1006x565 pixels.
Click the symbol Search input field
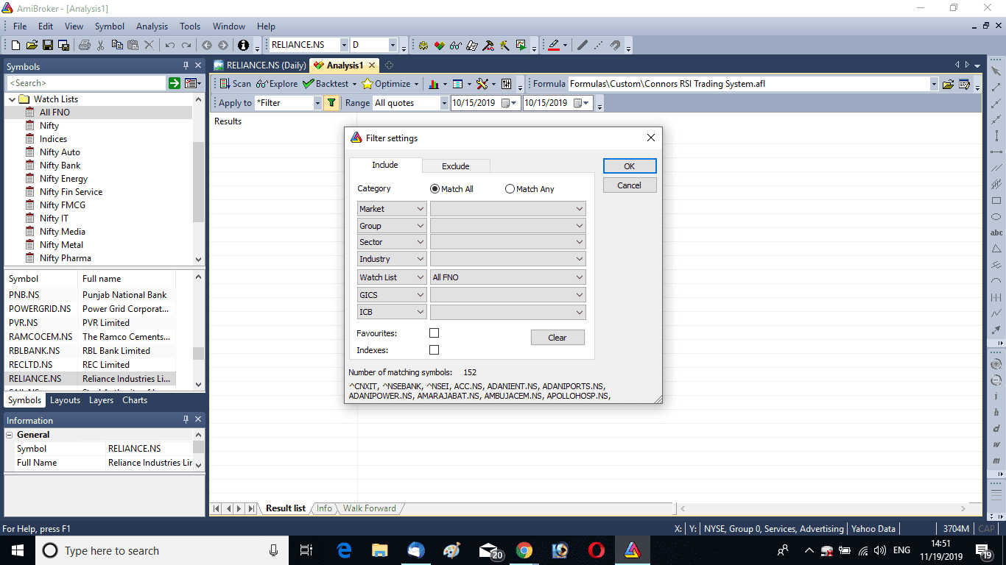(85, 83)
